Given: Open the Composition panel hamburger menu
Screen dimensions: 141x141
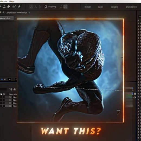Looking at the screenshot, I should click(x=30, y=12).
